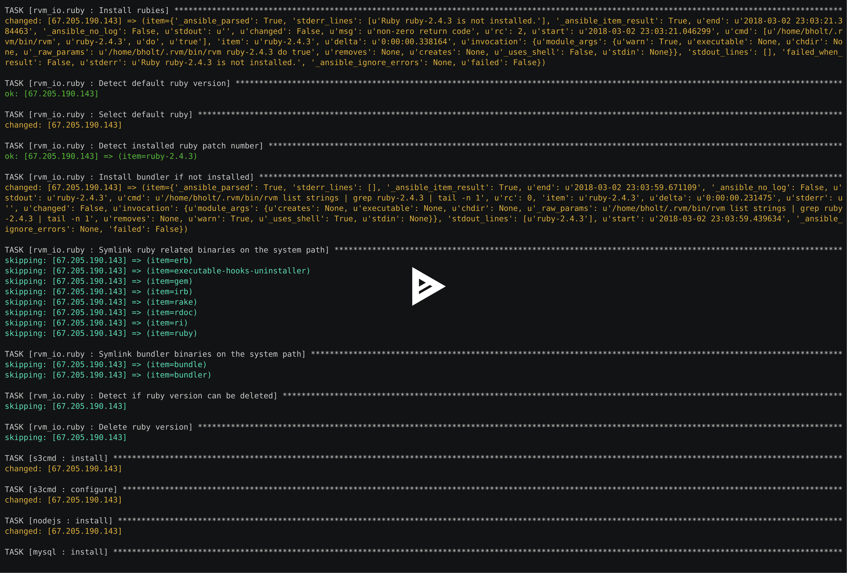Image resolution: width=847 pixels, height=573 pixels.
Task: Click 'Detect if ruby version can be deleted' line
Action: tap(423, 396)
